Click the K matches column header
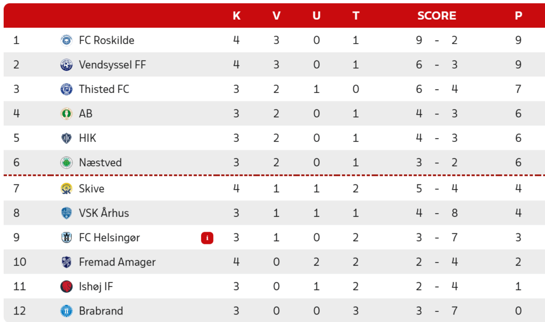This screenshot has height=322, width=545. coord(236,15)
